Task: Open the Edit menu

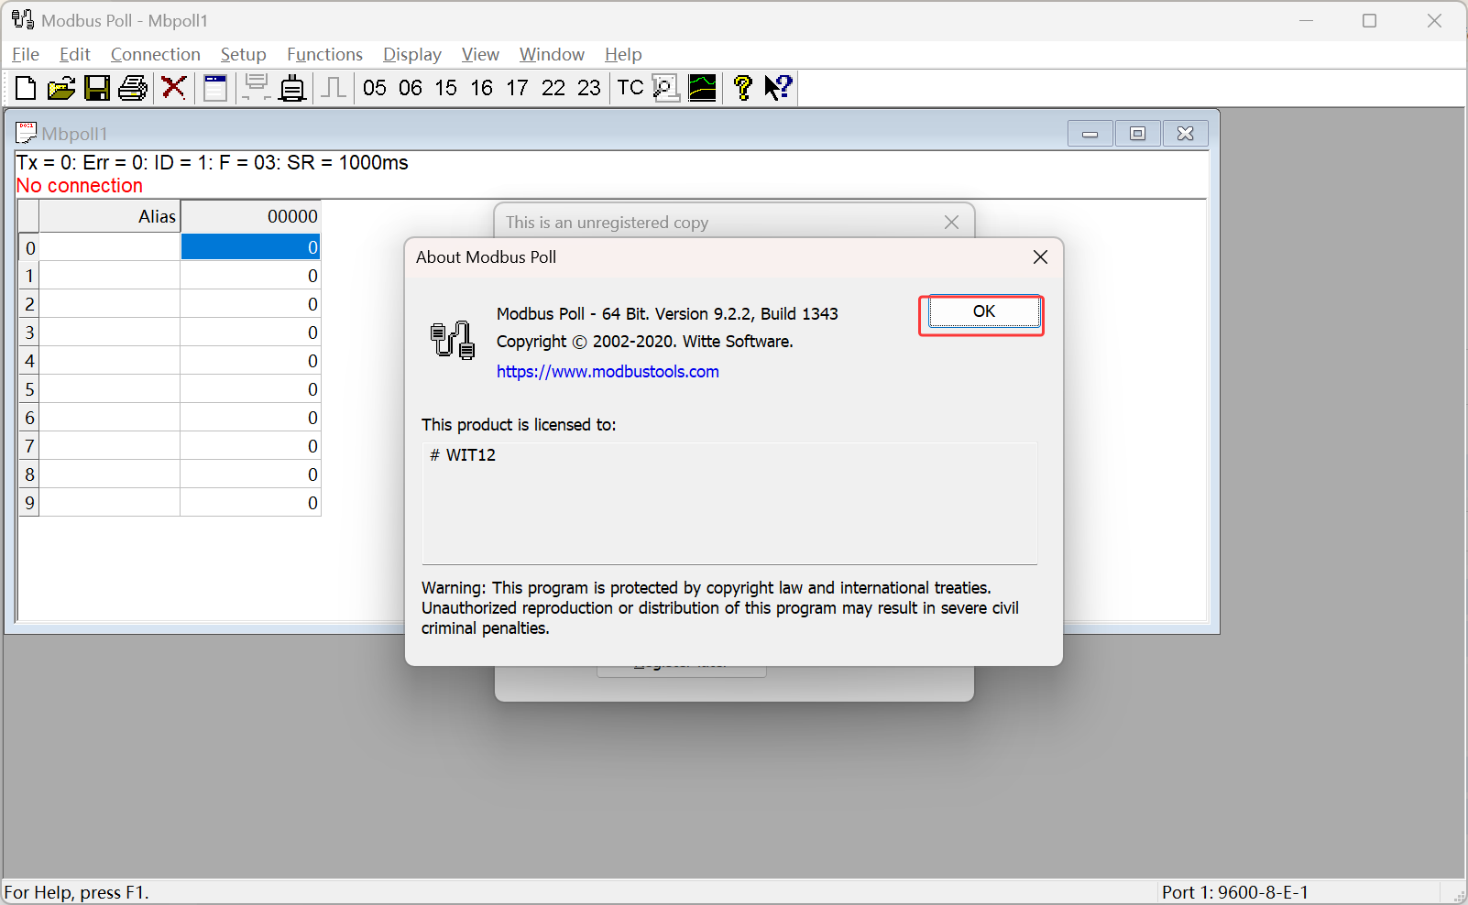Action: point(75,55)
